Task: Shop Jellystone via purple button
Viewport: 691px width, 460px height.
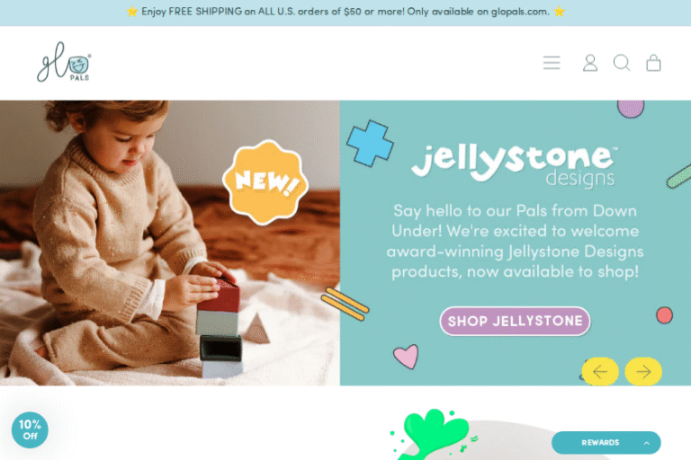Action: point(515,321)
